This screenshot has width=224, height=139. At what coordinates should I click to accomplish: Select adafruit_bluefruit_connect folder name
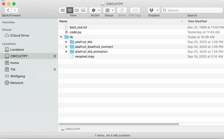click(x=94, y=47)
